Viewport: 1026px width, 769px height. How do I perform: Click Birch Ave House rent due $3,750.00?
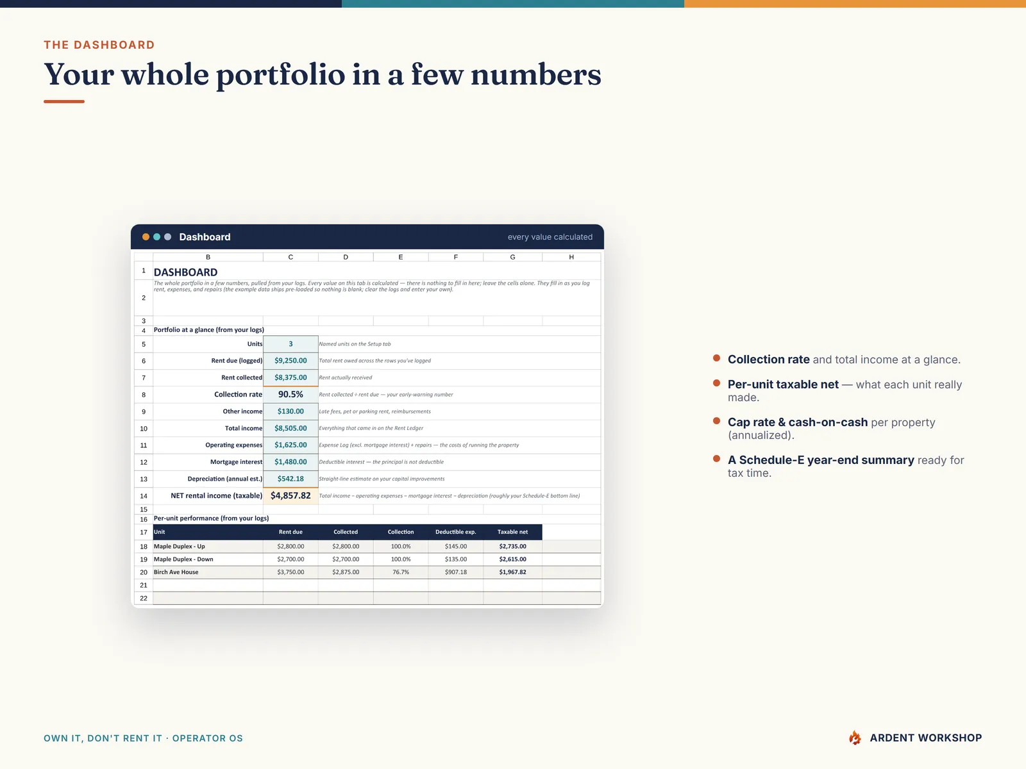(290, 572)
